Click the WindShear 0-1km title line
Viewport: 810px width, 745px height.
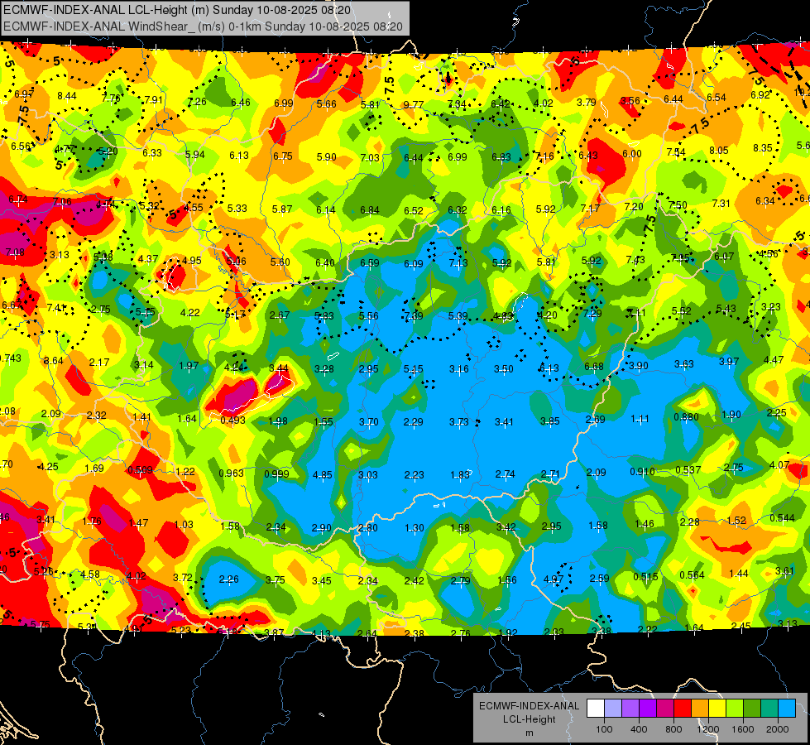click(x=203, y=26)
